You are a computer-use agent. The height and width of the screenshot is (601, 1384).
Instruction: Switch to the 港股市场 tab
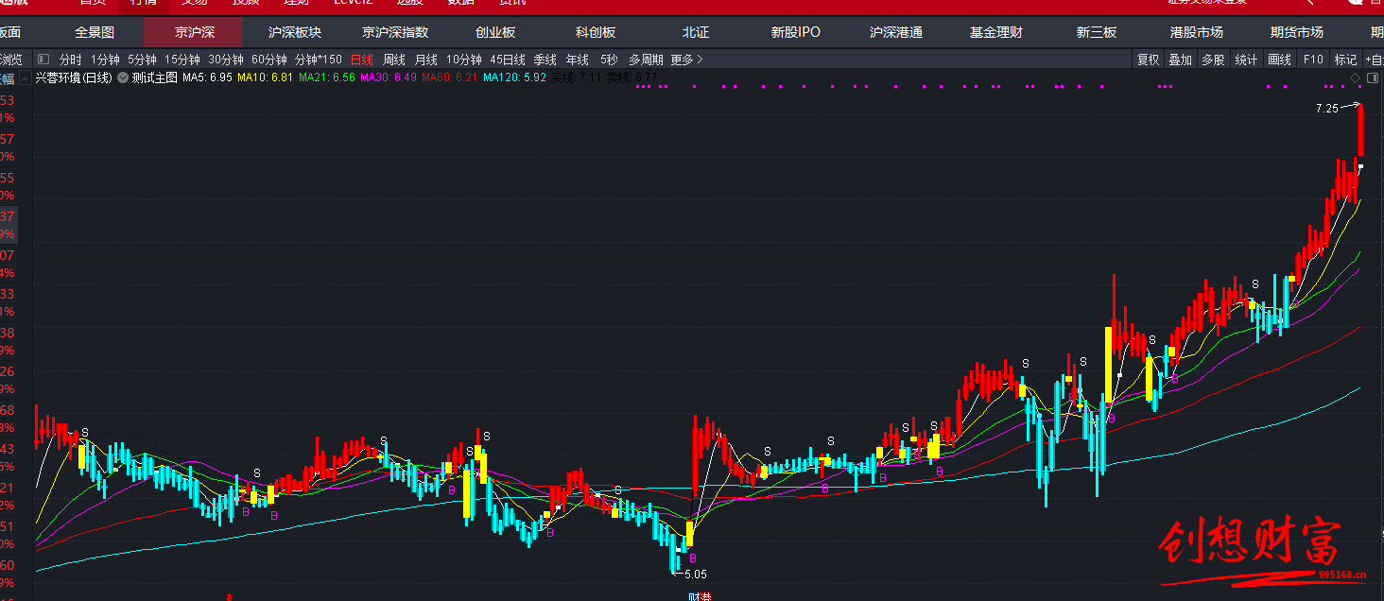[1197, 32]
